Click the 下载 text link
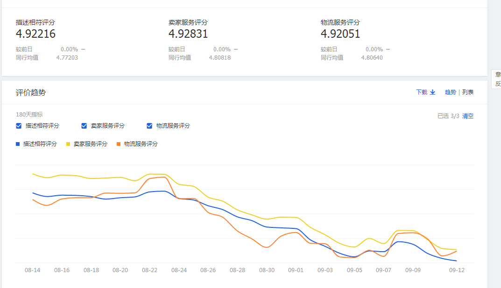This screenshot has height=288, width=501. [x=421, y=92]
